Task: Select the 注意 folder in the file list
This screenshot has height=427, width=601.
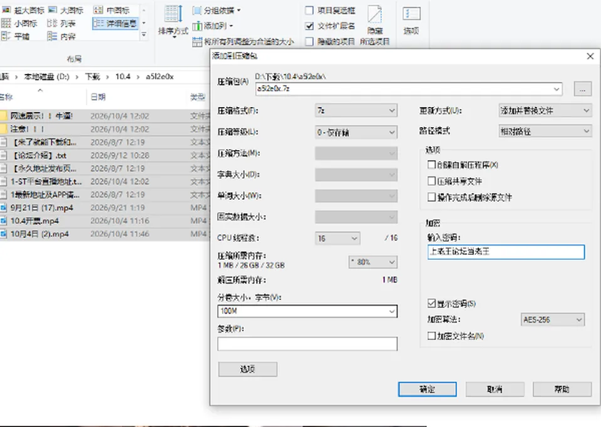Action: (x=27, y=129)
